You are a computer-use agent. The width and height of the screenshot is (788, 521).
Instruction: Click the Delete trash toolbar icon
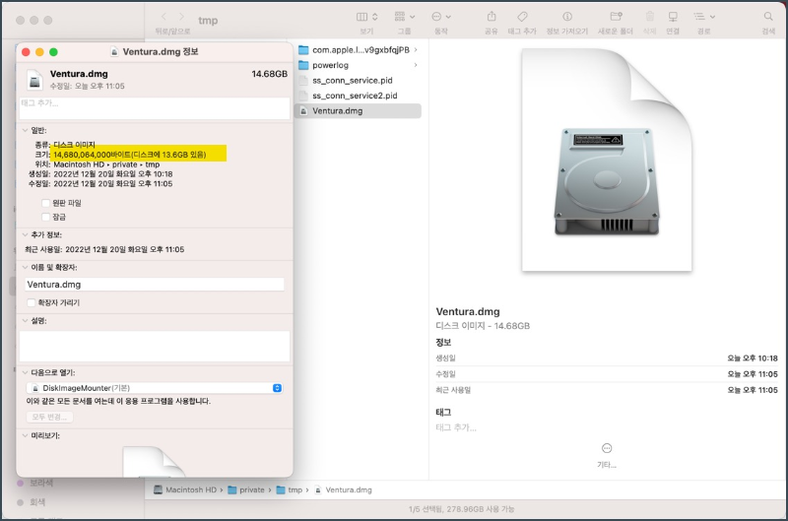(x=650, y=17)
